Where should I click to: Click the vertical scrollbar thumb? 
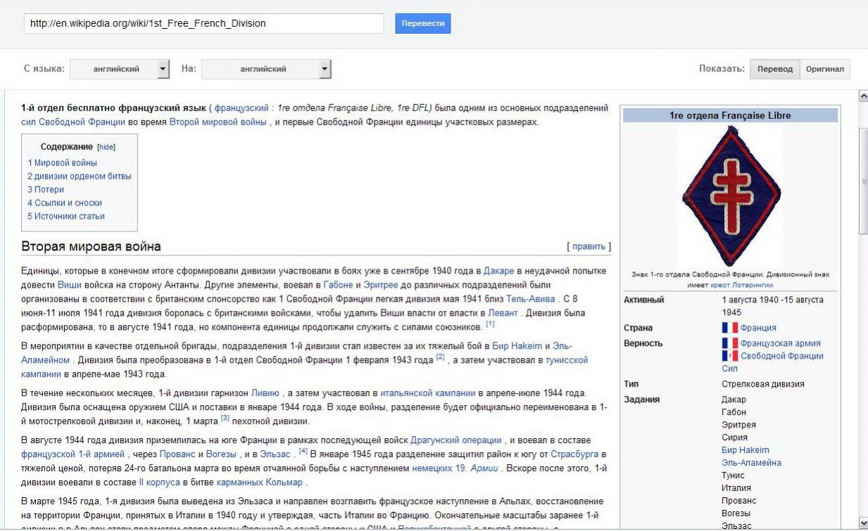863,180
